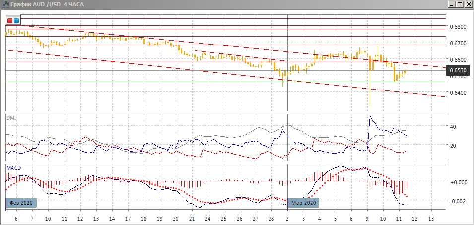Viewport: 474px width, 225px height.
Task: Select the green horizontal support line
Action: (149, 82)
